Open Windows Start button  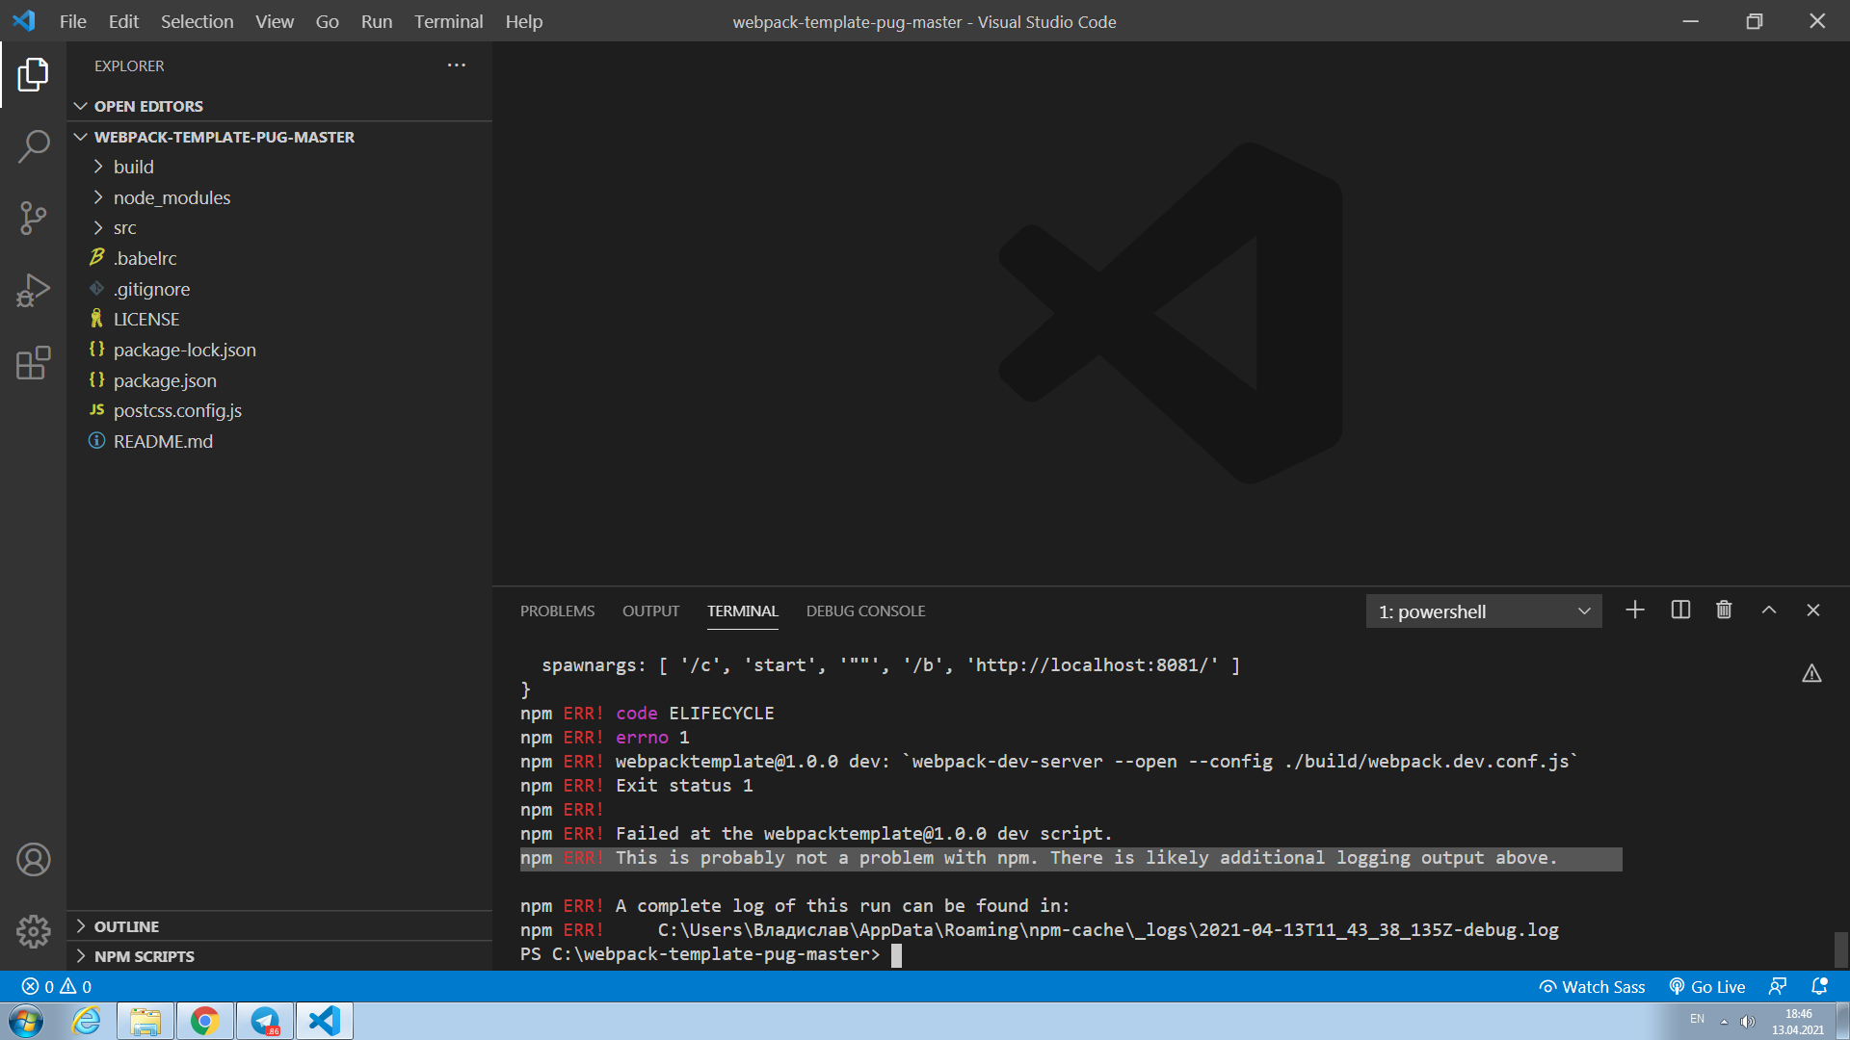(x=26, y=1021)
